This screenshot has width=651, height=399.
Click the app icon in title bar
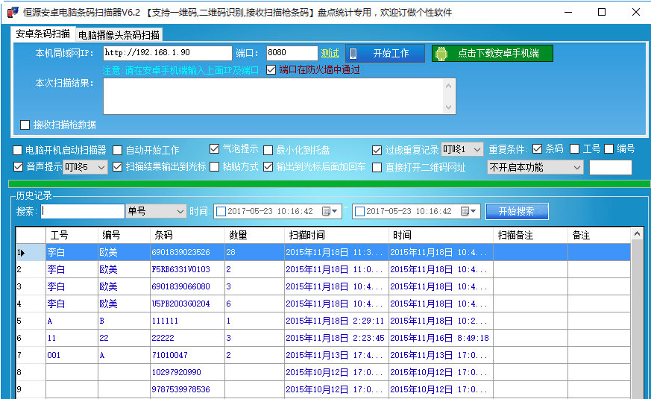12,12
